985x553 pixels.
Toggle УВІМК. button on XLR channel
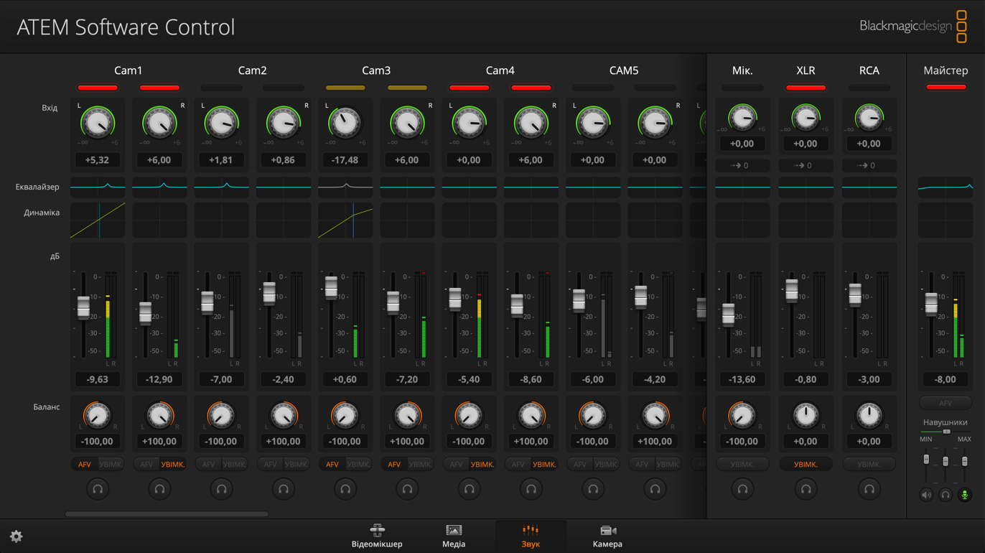806,465
